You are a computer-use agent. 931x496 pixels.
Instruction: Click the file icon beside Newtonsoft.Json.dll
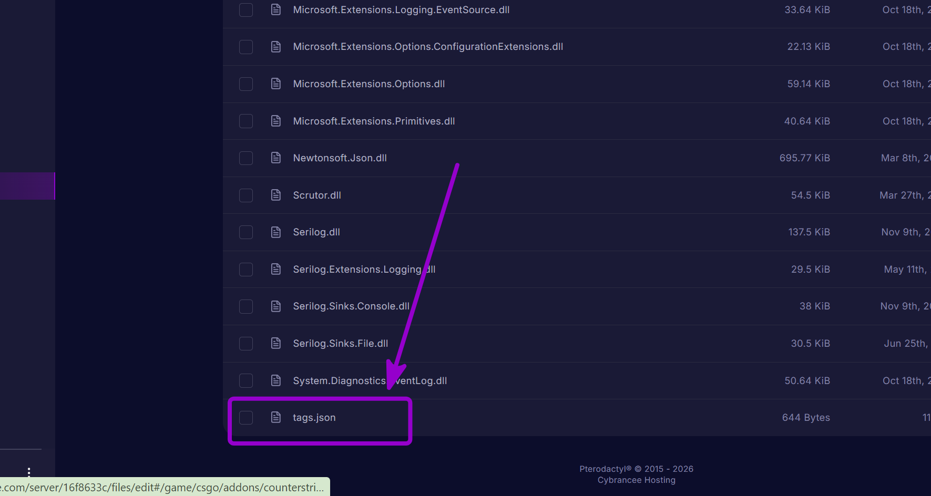pos(276,158)
